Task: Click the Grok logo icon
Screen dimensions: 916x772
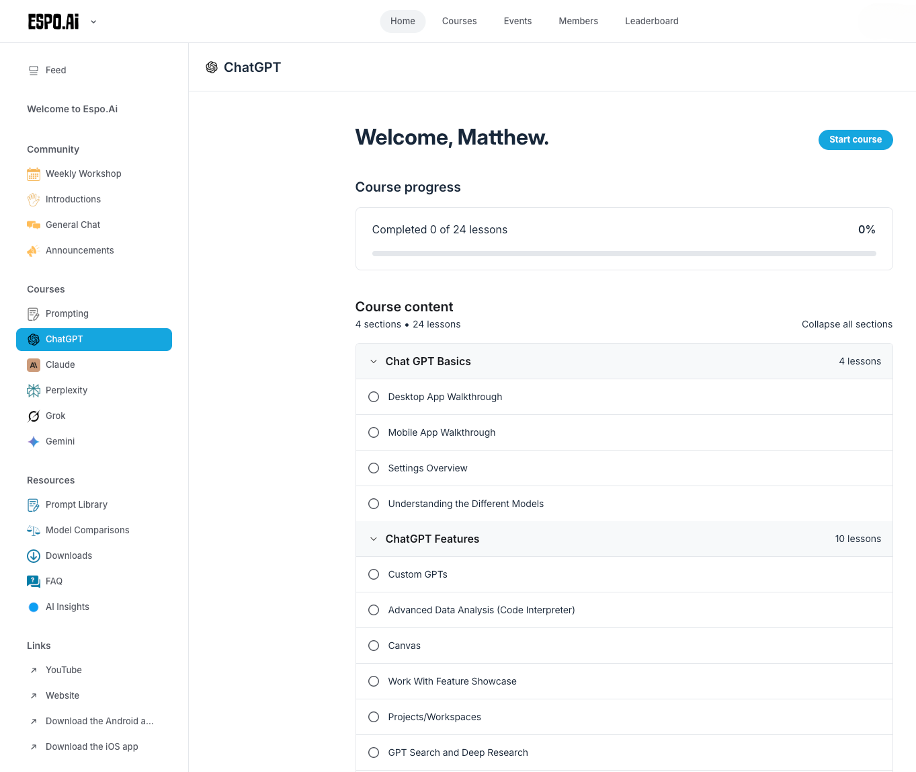Action: click(34, 416)
